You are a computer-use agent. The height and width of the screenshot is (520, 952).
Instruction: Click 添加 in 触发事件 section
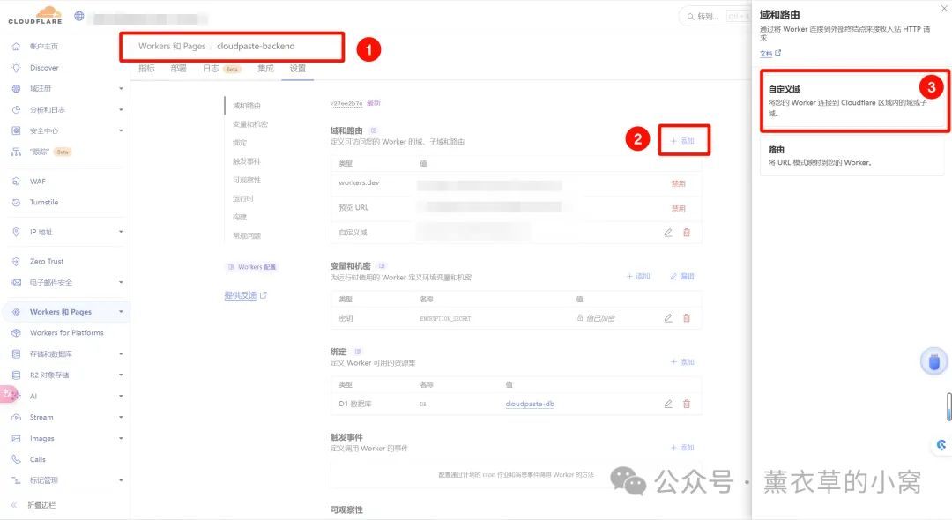click(x=682, y=448)
